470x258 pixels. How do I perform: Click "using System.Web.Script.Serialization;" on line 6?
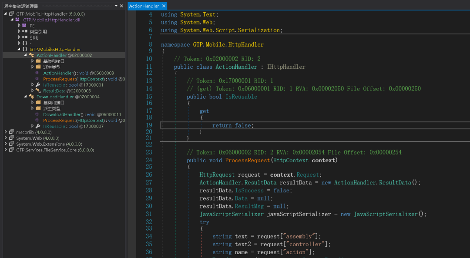pyautogui.click(x=222, y=30)
